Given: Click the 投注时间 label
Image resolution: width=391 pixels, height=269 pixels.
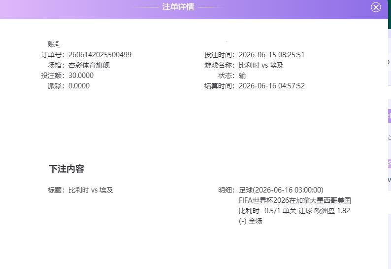Looking at the screenshot, I should click(220, 55).
